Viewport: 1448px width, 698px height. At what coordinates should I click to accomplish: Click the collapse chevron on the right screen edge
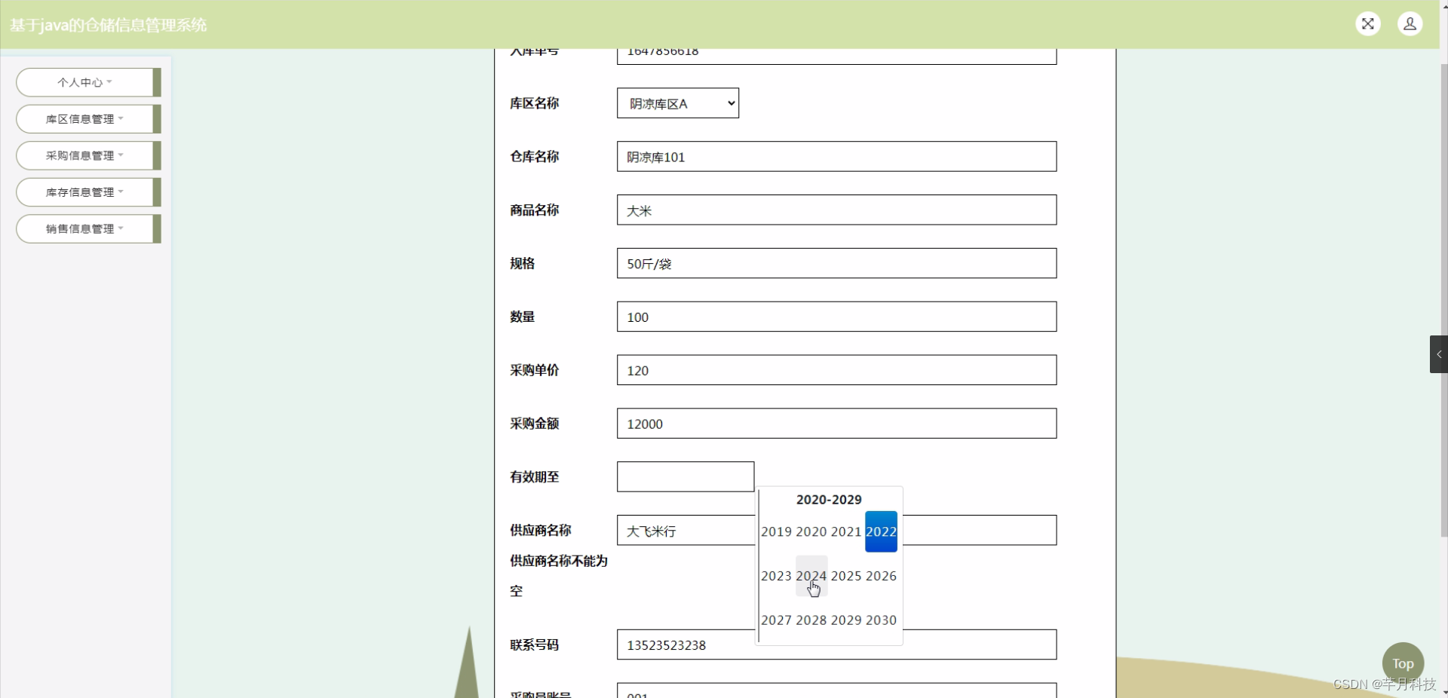tap(1439, 354)
